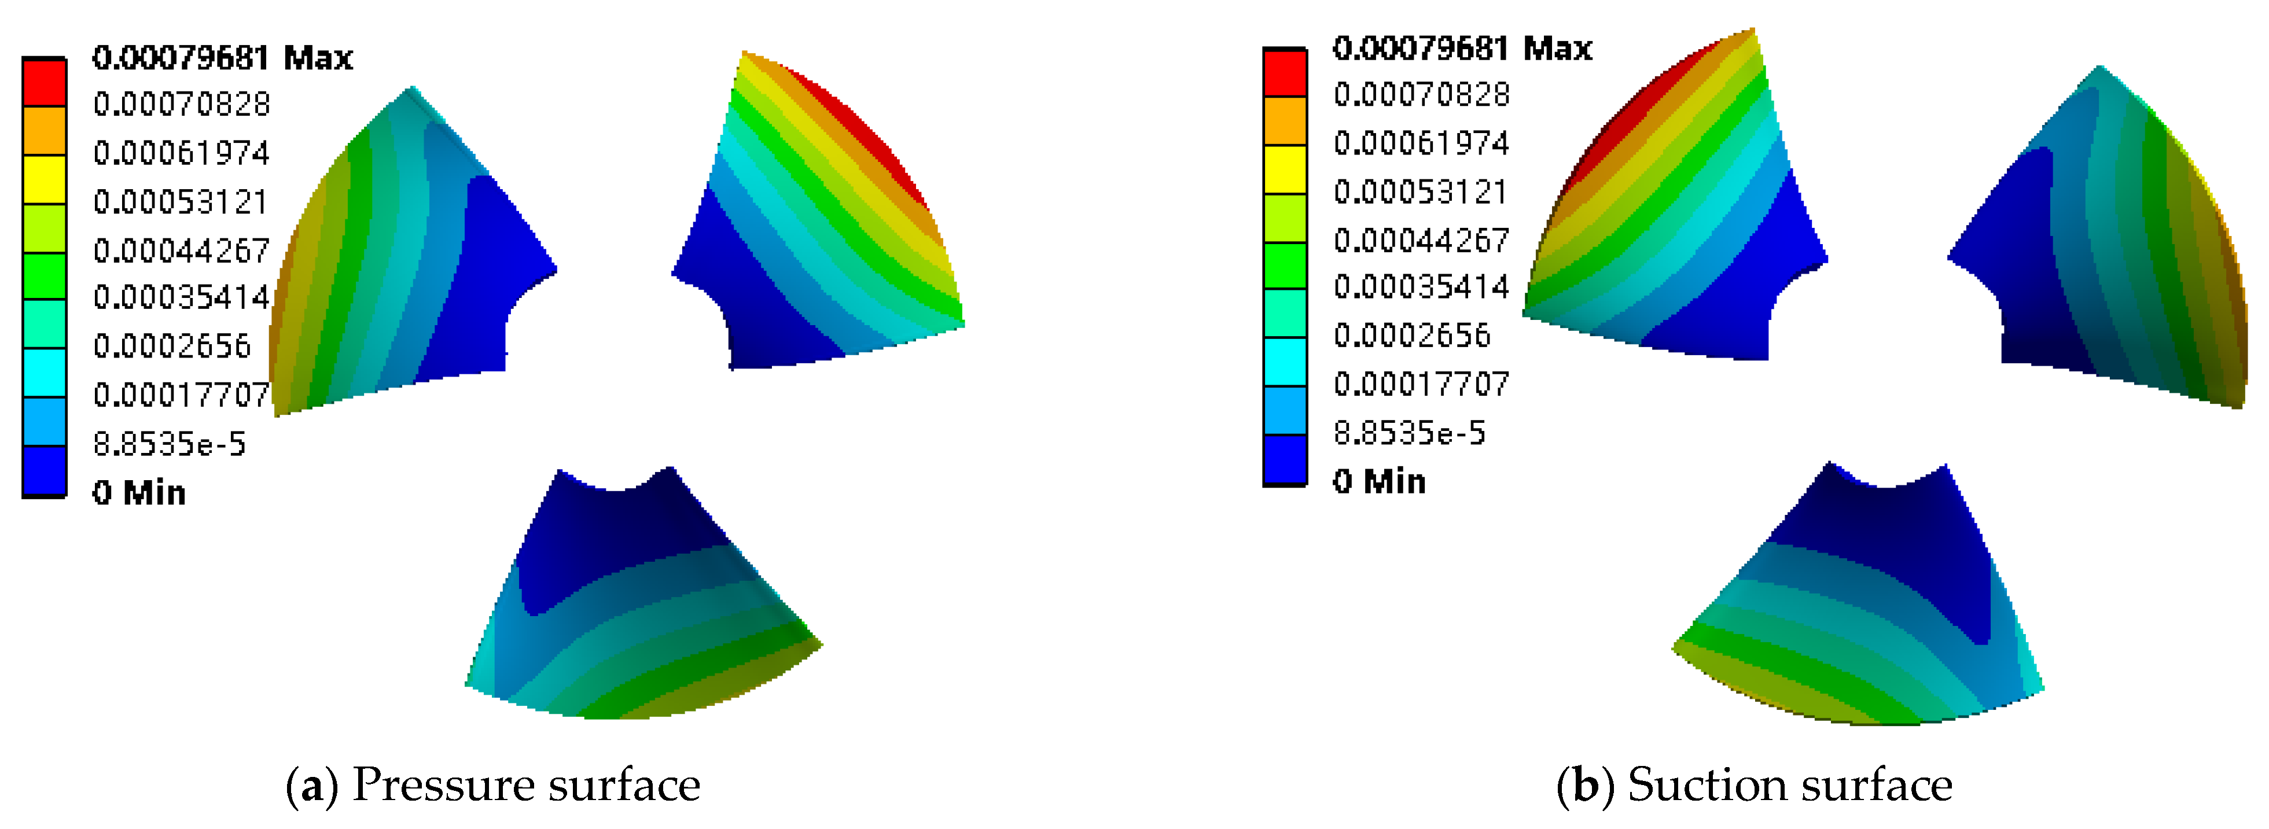This screenshot has width=2269, height=829.
Task: Click the dark blue swatch in left legend
Action: coord(44,471)
